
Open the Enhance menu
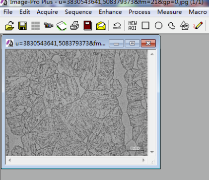coord(110,12)
